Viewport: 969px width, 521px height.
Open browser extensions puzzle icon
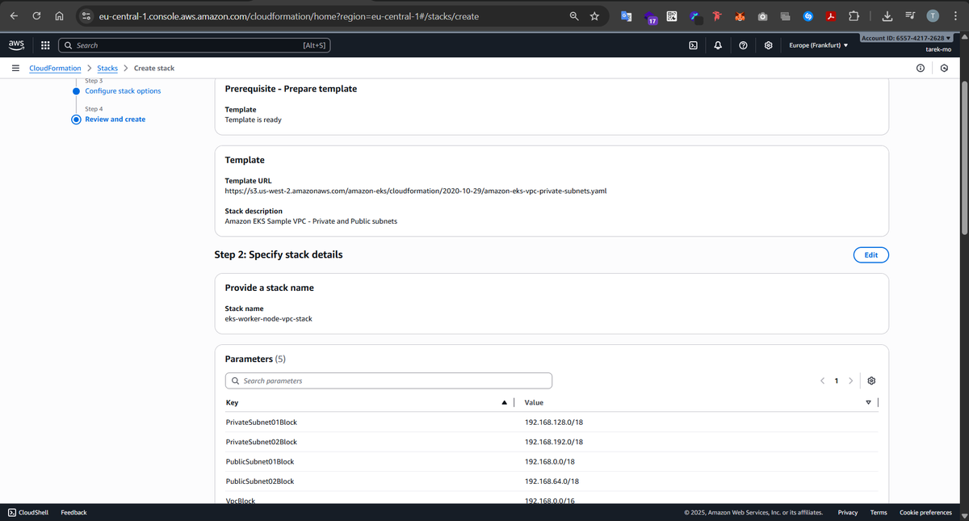(854, 15)
